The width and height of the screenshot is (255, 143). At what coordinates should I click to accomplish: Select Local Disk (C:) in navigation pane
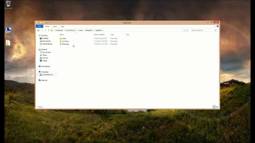[47, 75]
